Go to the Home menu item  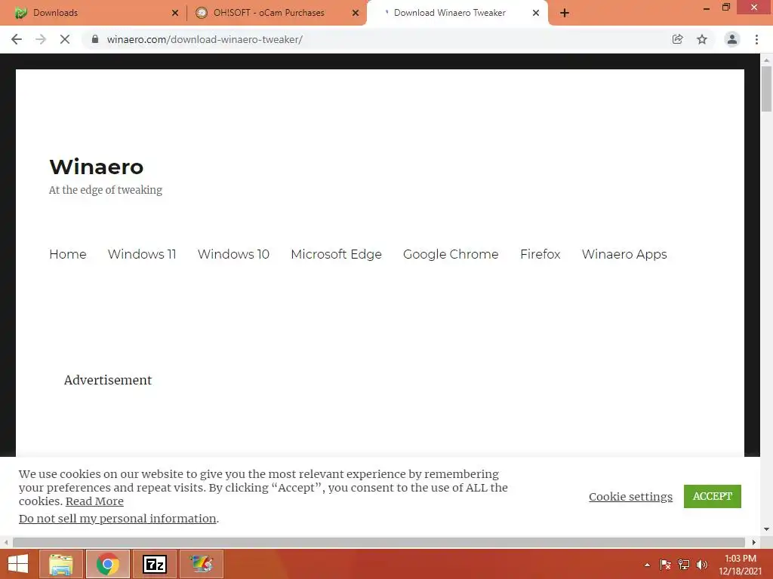pos(67,254)
